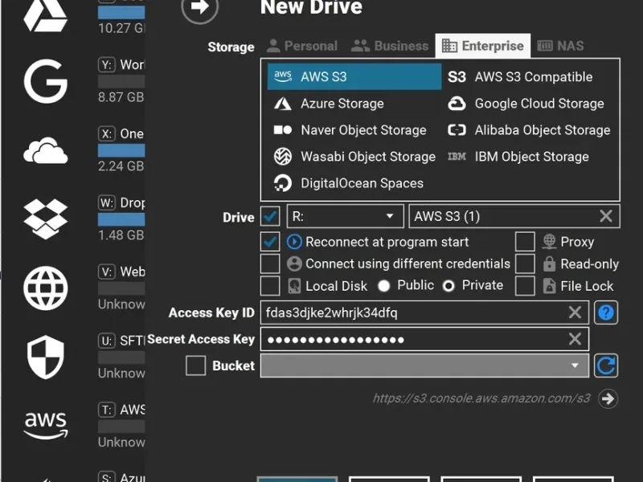Switch to the Personal storage tab
This screenshot has height=482, width=643.
pos(302,46)
